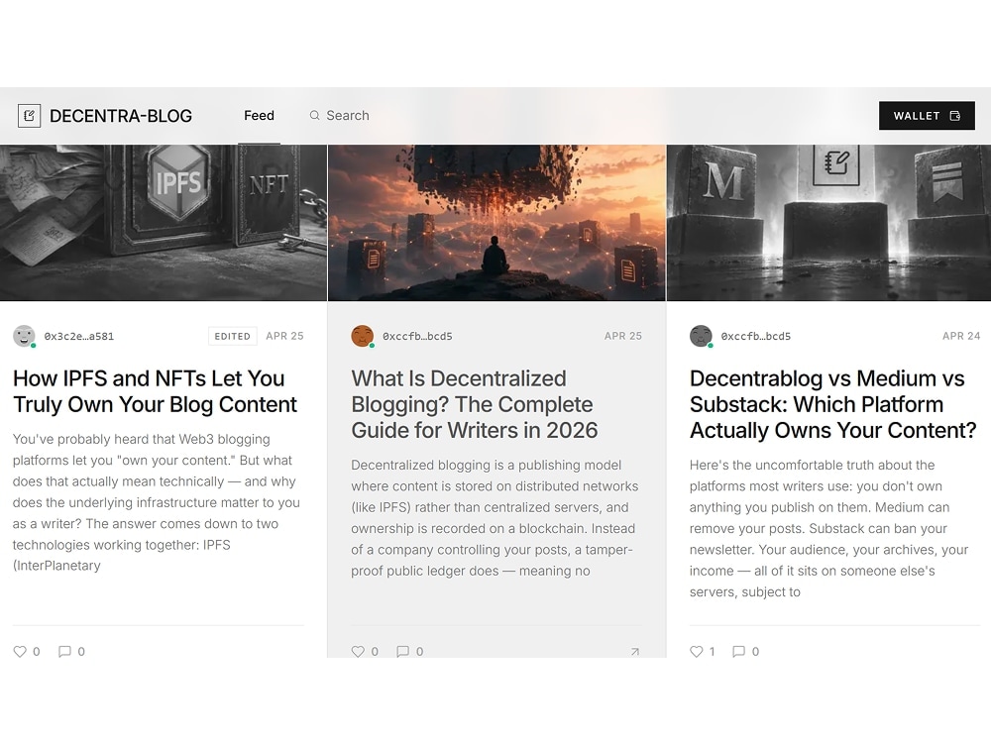
Task: Click open-in-new arrow on Decentralized Blogging post
Action: click(634, 652)
